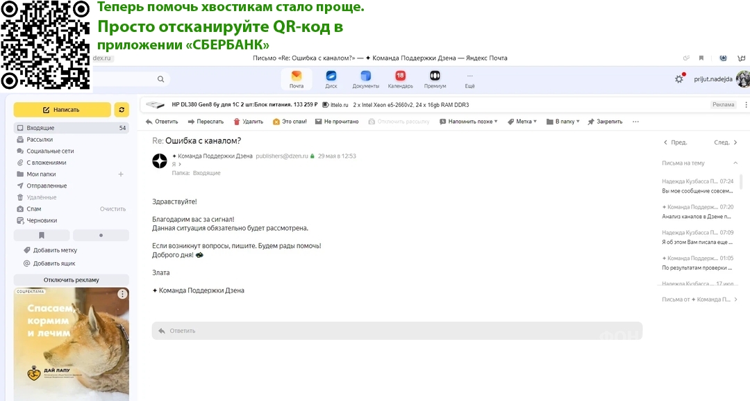Open the Удалённые folder
Image resolution: width=750 pixels, height=401 pixels.
click(x=41, y=197)
